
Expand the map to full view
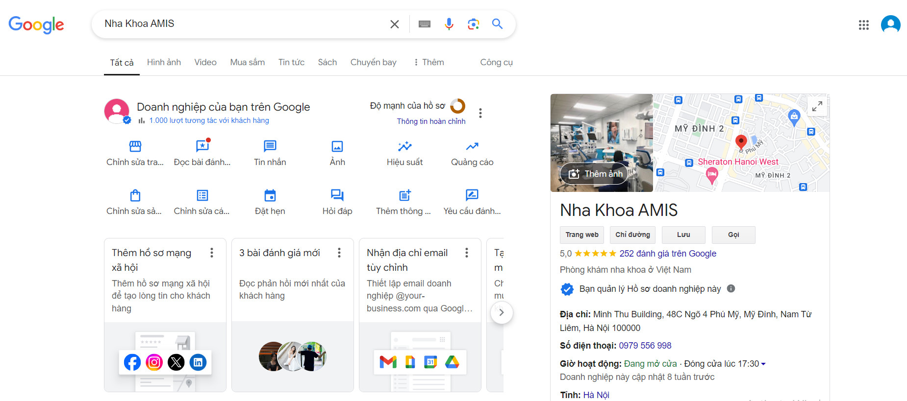point(817,106)
